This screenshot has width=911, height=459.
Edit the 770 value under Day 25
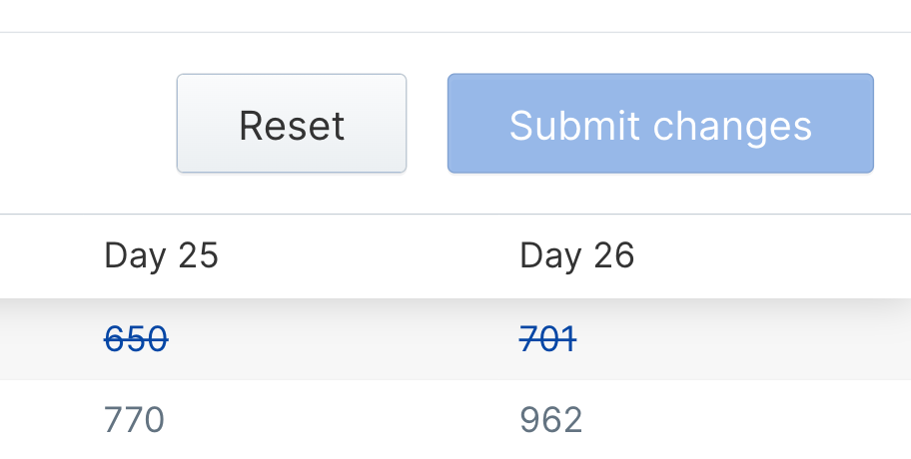pyautogui.click(x=134, y=419)
